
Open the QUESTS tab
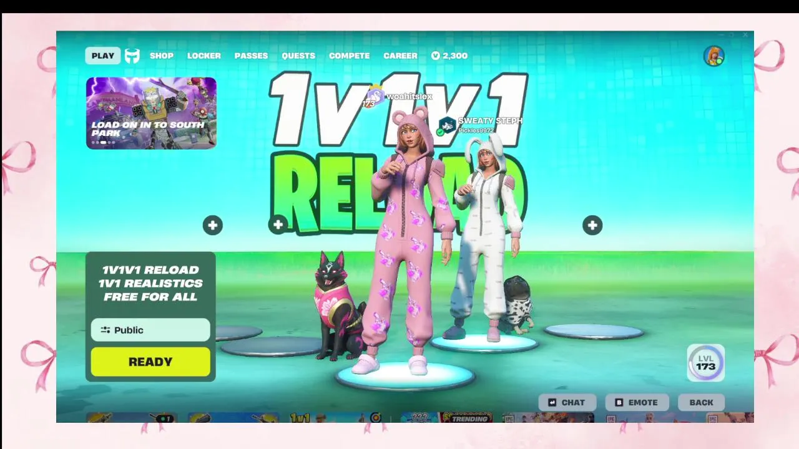point(298,56)
